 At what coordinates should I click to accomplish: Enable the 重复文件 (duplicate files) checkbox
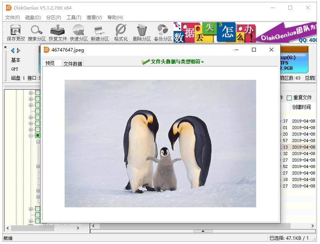click(x=289, y=98)
